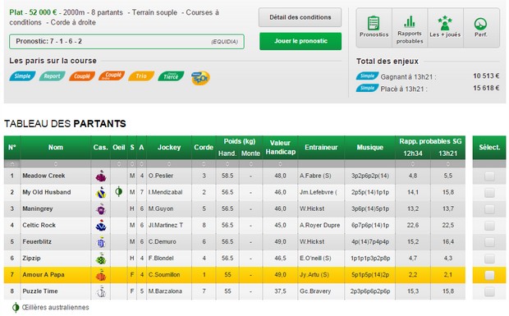
Task: Click the Simple badge beside Gagnant à 13h21
Action: tap(367, 76)
